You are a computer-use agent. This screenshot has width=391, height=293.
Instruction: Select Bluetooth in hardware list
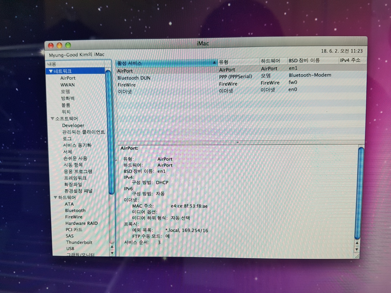click(x=75, y=211)
